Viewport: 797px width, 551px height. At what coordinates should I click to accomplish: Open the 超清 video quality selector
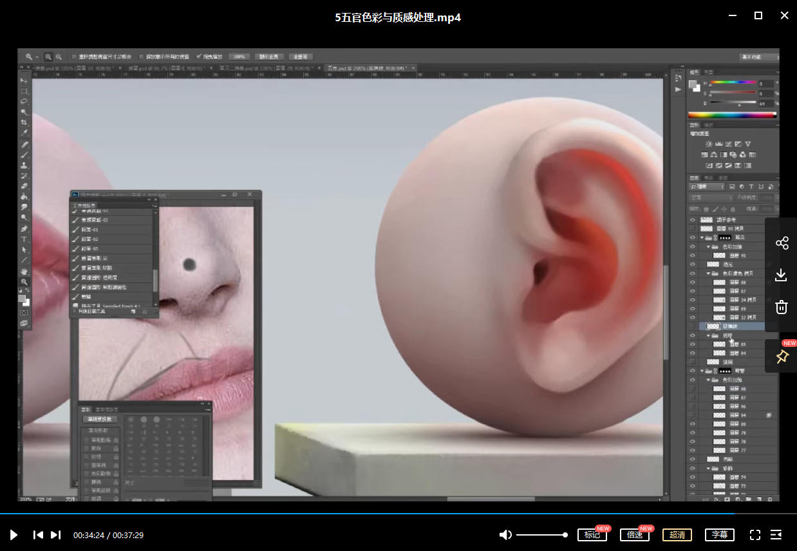click(677, 535)
